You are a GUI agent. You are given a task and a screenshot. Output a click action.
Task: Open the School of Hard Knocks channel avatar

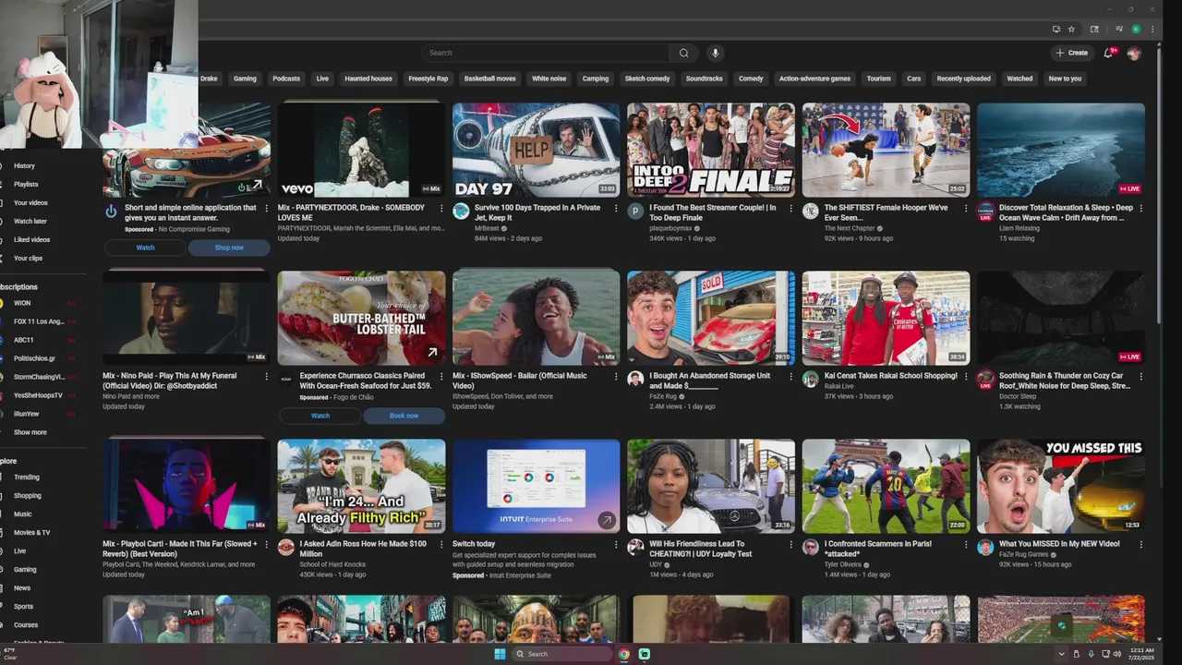tap(286, 547)
